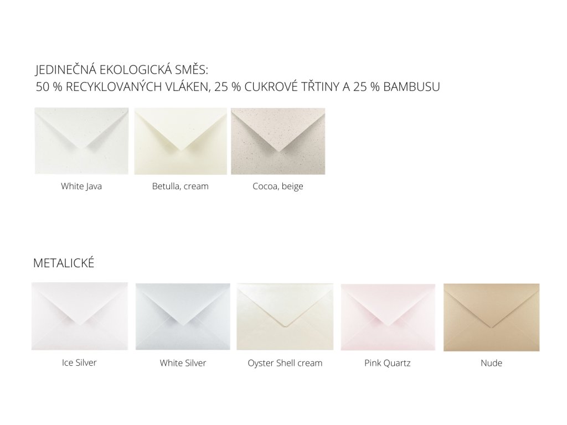Click the JEDINEČNÁ EKOLOGICKÁ SMĚS heading
Viewport: 567px width, 425px height.
(x=122, y=69)
